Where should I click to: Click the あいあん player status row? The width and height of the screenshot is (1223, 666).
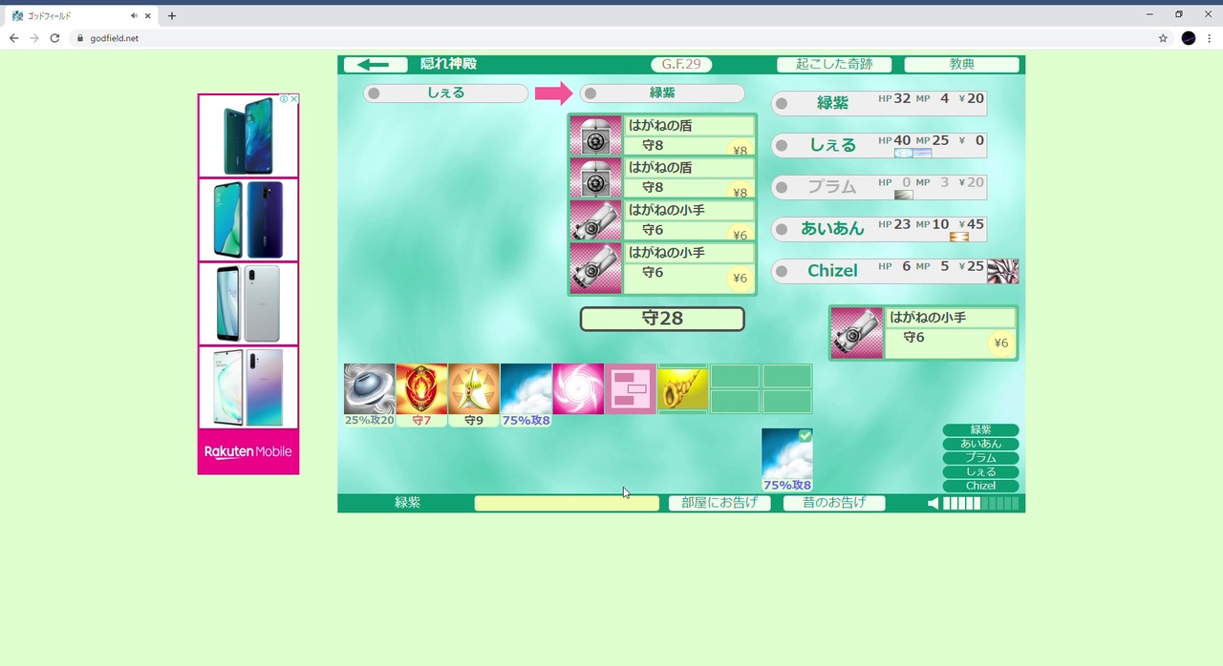pos(879,229)
